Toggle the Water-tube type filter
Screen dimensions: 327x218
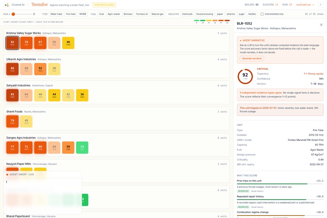56,14
